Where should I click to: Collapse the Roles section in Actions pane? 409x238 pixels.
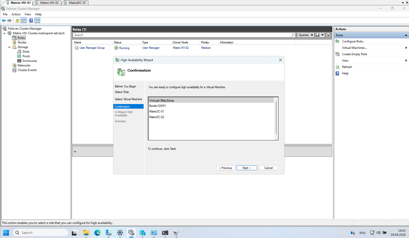click(406, 35)
